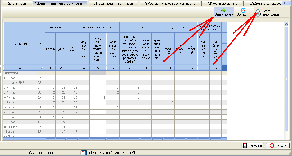Open 3.Розподіл учнів за профілем tab

click(170, 4)
